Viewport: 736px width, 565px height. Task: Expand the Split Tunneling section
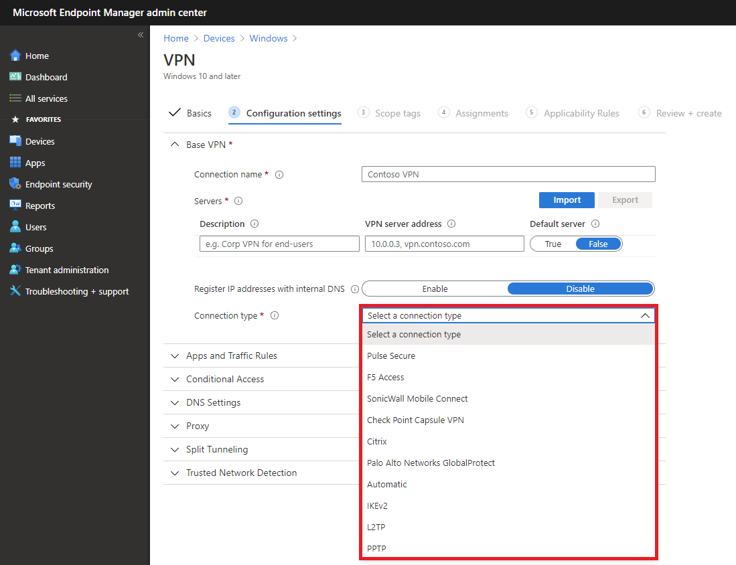click(217, 449)
